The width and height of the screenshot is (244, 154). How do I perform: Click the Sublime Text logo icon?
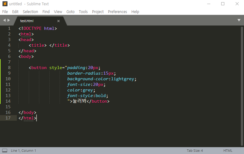[x=5, y=4]
